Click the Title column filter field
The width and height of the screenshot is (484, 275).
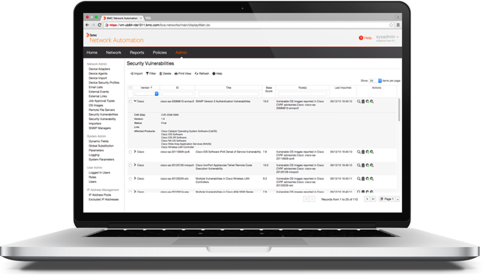tap(228, 94)
